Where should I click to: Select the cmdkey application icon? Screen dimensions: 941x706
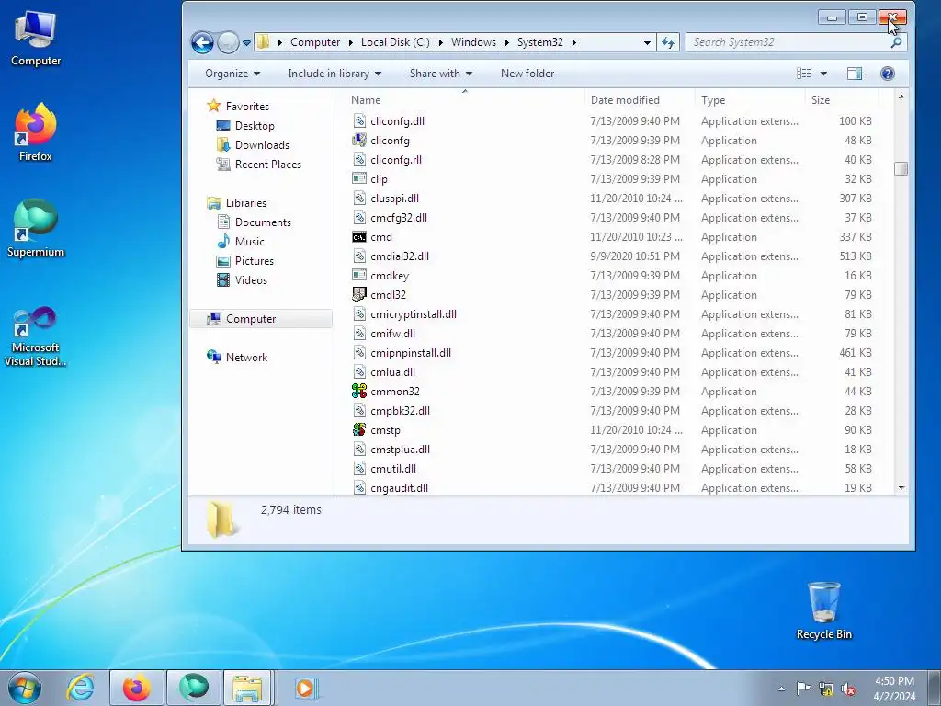click(359, 276)
